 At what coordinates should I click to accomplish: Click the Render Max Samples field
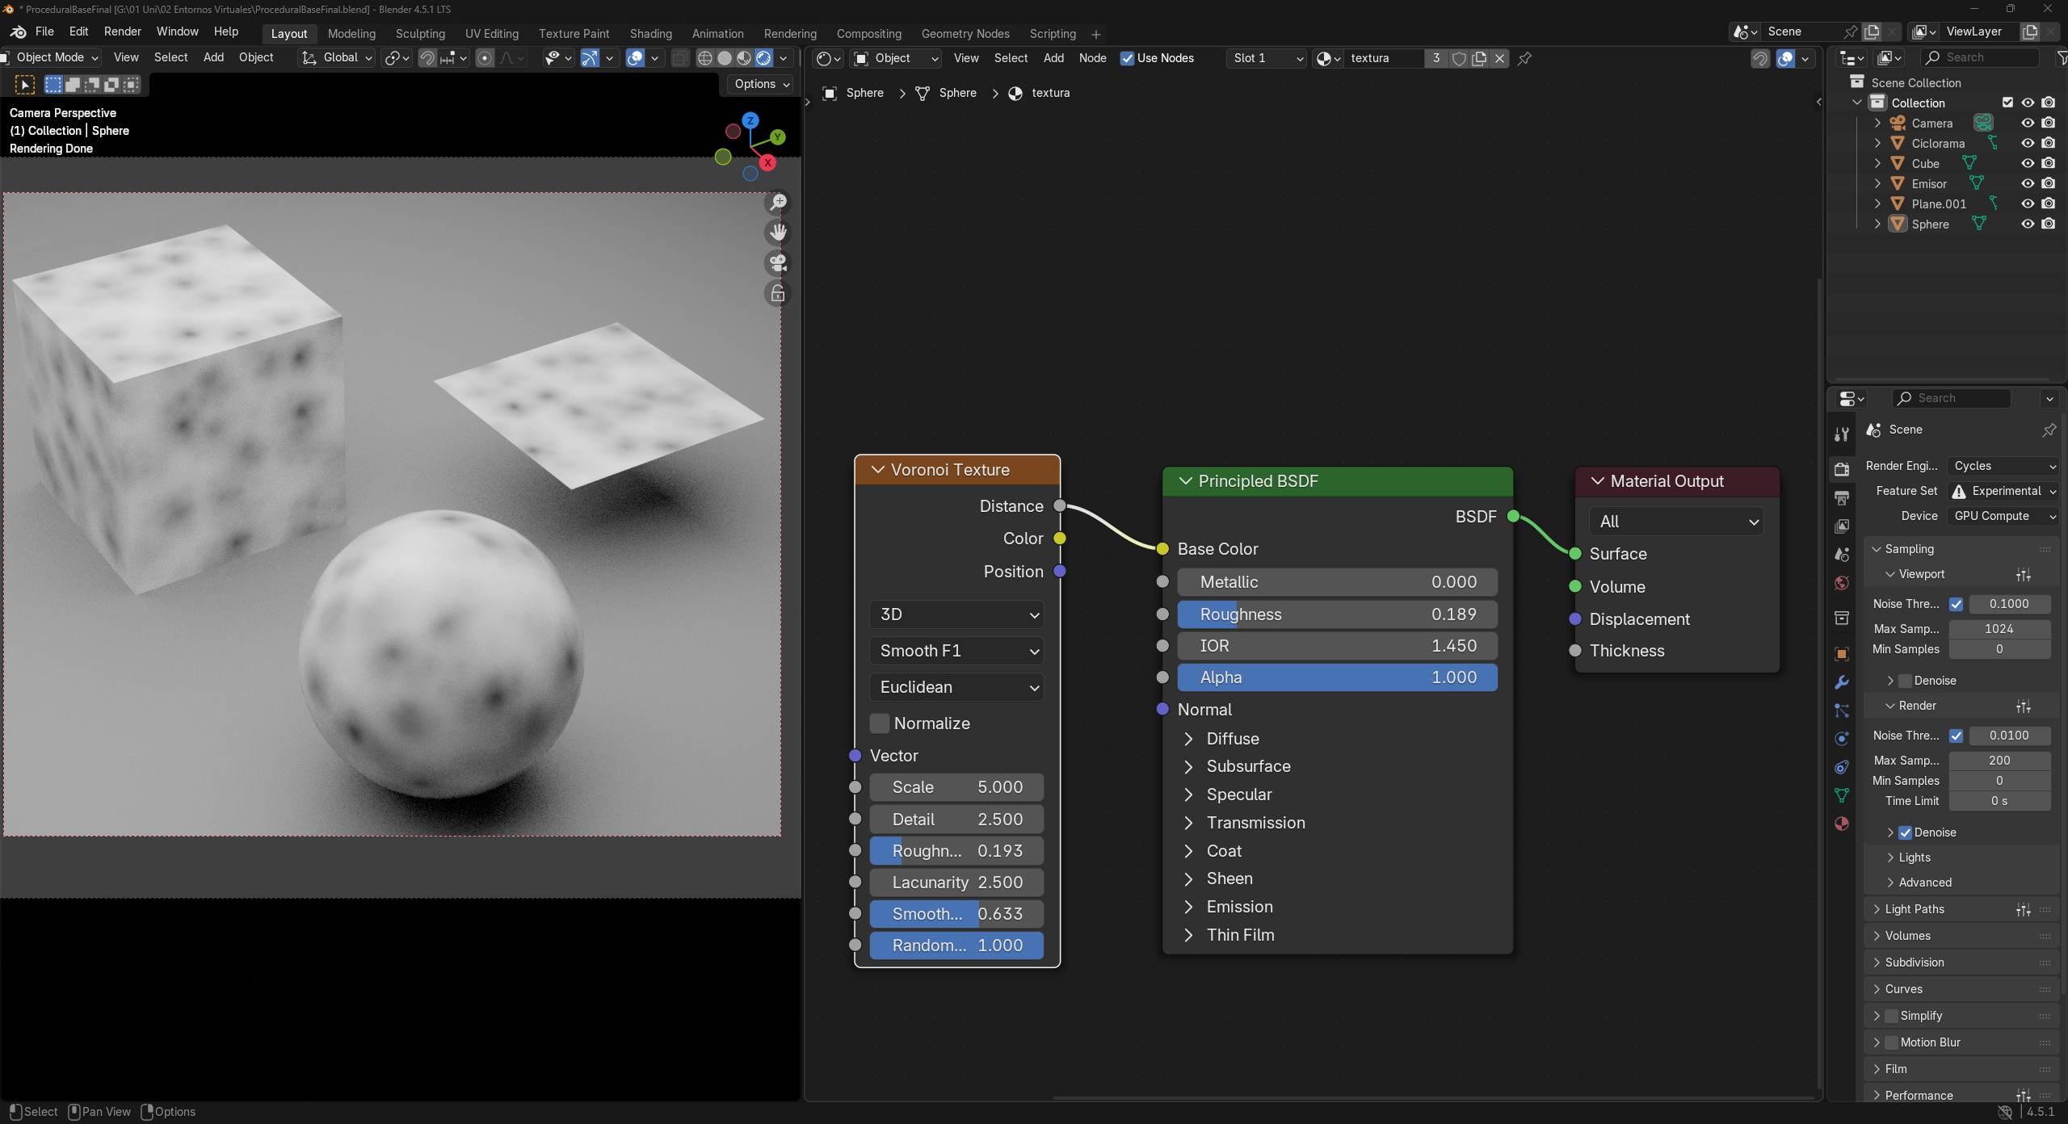coord(1999,761)
